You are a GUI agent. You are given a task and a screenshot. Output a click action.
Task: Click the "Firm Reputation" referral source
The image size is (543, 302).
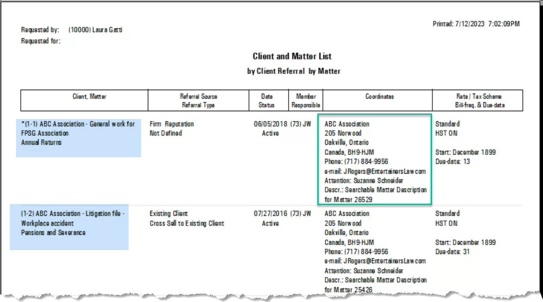pos(172,124)
